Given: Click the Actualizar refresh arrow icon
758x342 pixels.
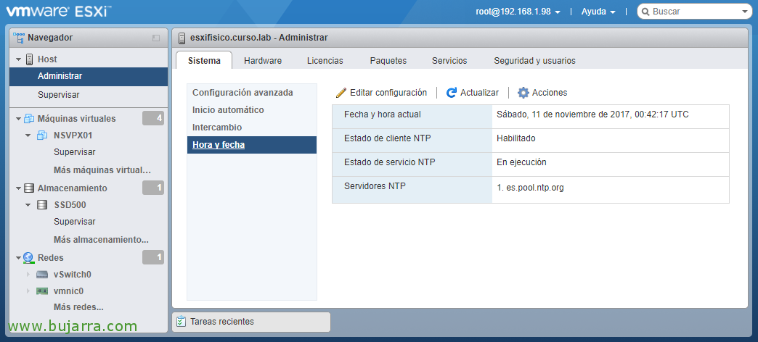Looking at the screenshot, I should 452,93.
